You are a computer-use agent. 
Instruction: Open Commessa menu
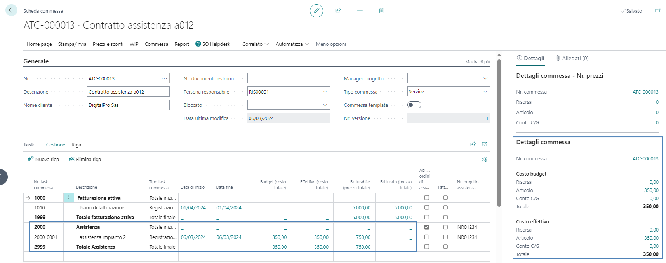tap(157, 44)
